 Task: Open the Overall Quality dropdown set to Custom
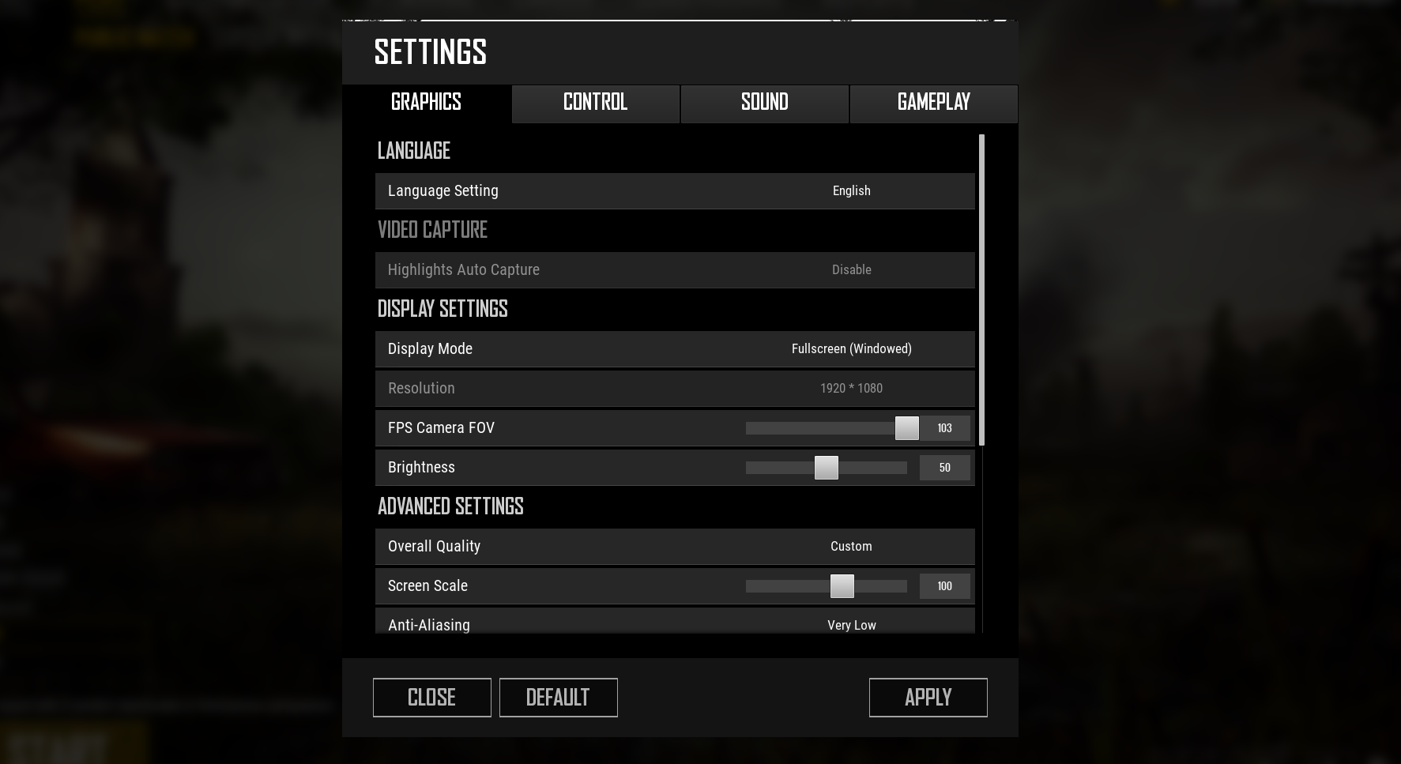tap(851, 547)
